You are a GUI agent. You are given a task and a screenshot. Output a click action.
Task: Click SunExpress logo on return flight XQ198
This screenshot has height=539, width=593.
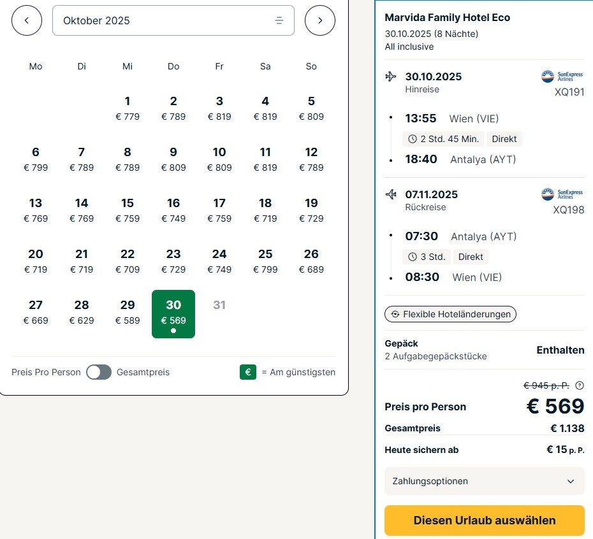[x=562, y=194]
